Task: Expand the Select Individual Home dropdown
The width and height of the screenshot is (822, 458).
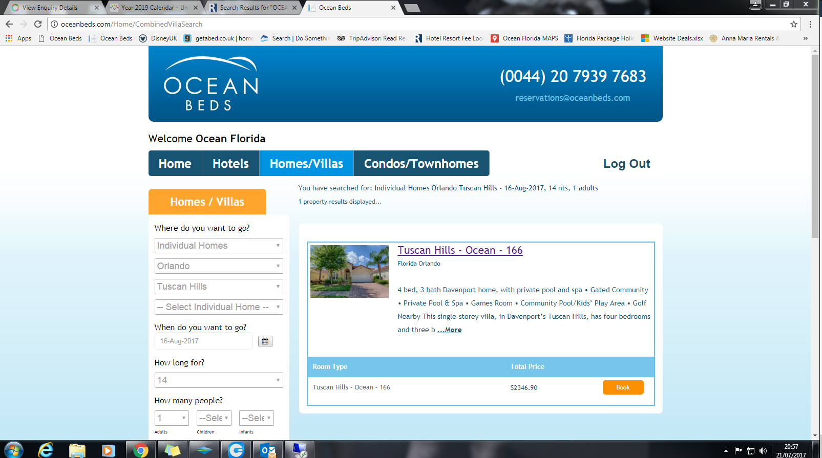Action: pyautogui.click(x=219, y=307)
